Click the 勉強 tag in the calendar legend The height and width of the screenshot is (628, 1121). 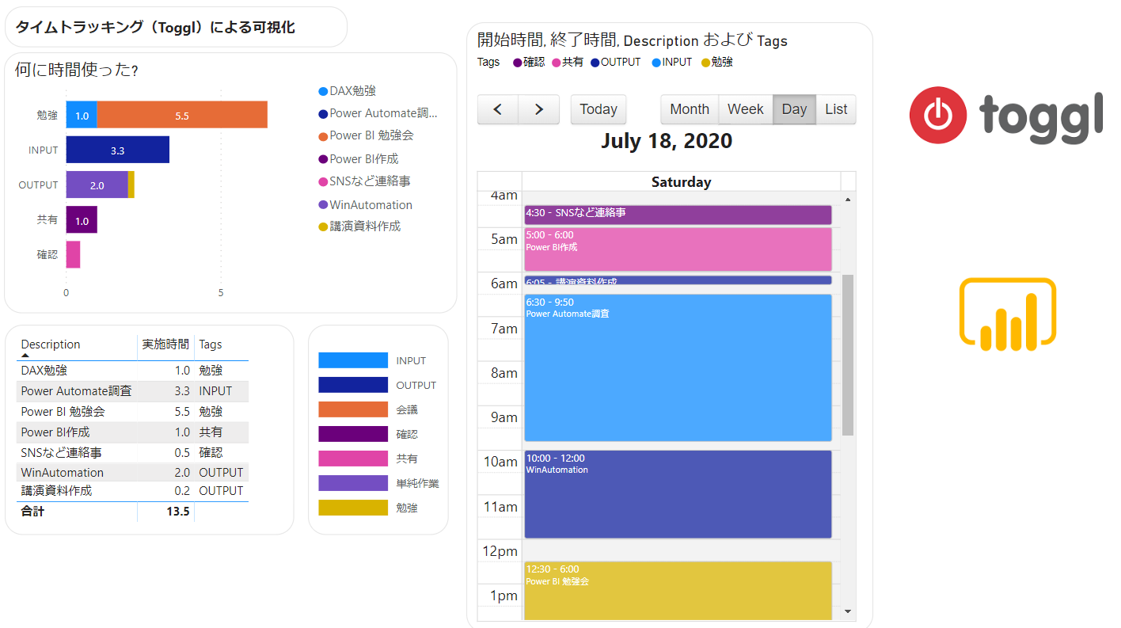pos(717,62)
